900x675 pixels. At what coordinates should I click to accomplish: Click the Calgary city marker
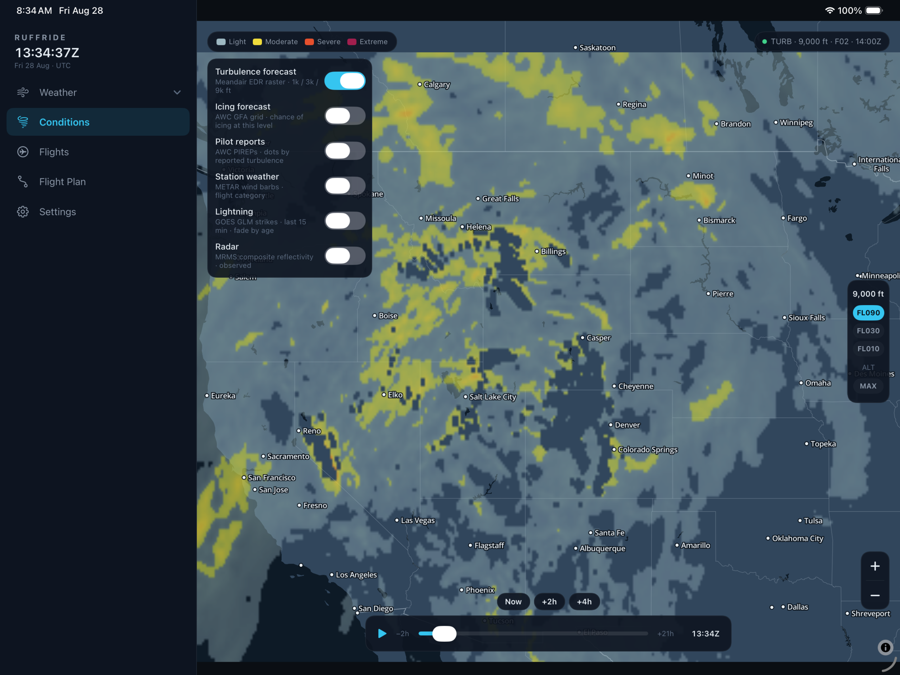coord(420,84)
